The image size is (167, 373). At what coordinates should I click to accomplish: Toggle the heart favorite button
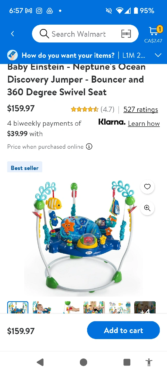tap(147, 187)
